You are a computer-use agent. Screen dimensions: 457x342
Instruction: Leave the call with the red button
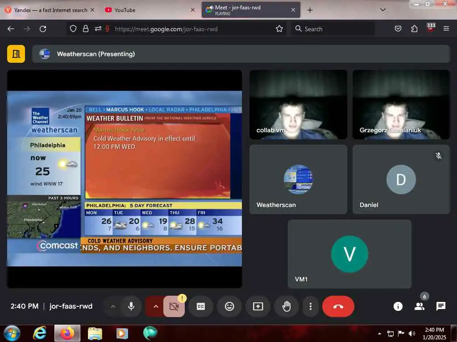338,306
